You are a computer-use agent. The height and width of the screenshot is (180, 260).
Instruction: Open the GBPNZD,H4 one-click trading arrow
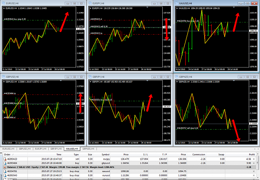[x=177, y=82]
